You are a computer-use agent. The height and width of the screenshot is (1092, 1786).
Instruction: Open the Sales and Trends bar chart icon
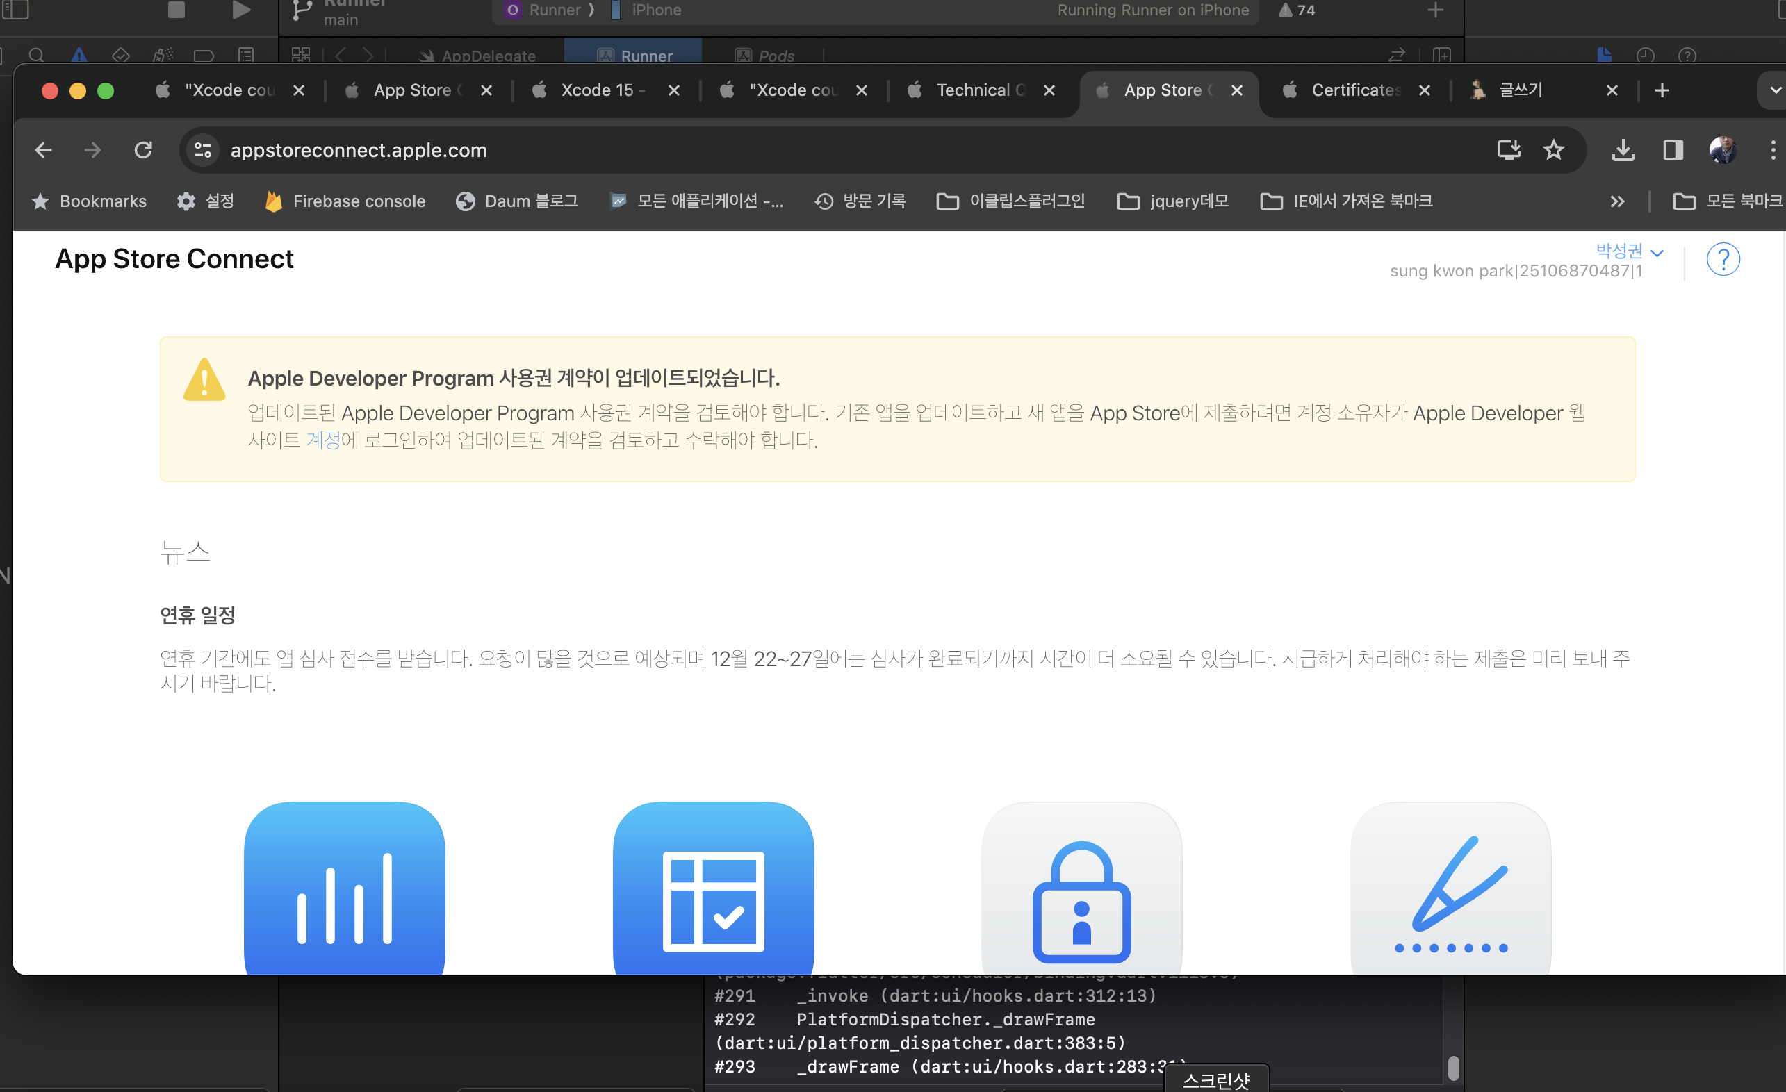[x=344, y=888]
